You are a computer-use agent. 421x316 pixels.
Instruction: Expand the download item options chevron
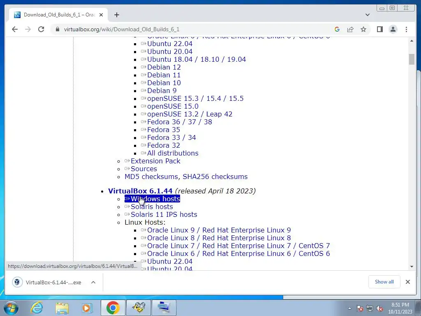[x=93, y=282]
